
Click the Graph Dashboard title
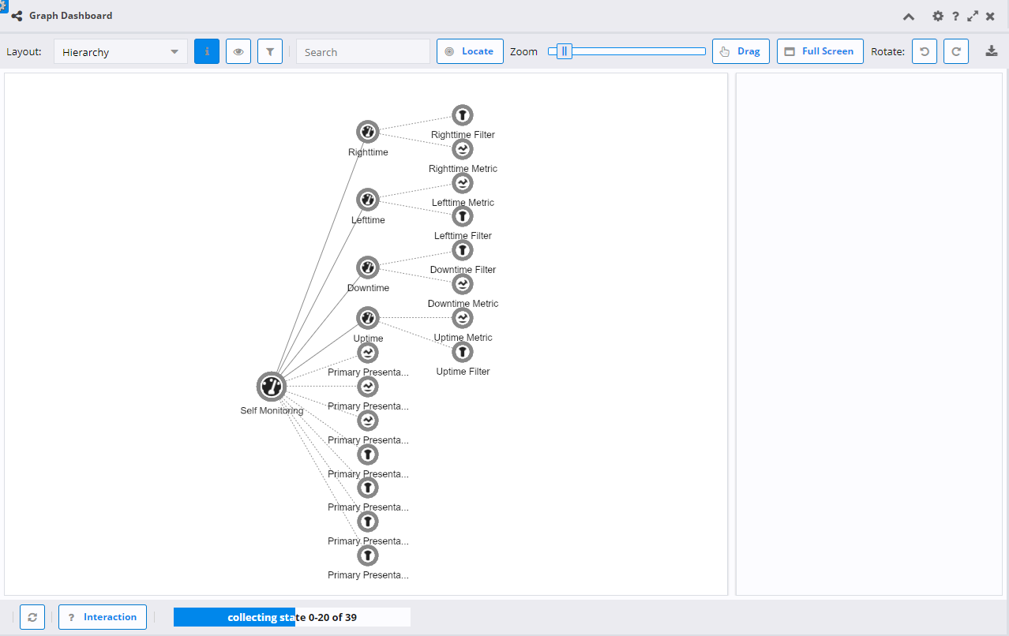69,15
